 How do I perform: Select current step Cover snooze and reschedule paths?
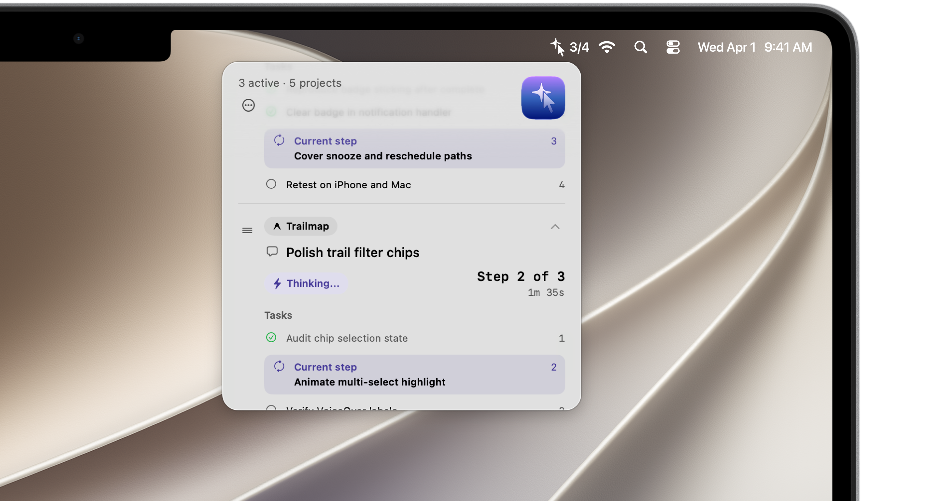(x=415, y=148)
